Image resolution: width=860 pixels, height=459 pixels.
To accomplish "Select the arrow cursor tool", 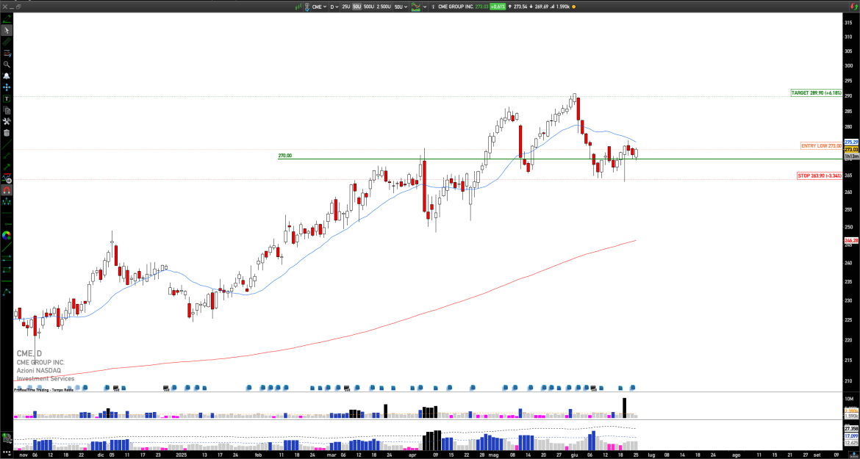I will (7, 30).
